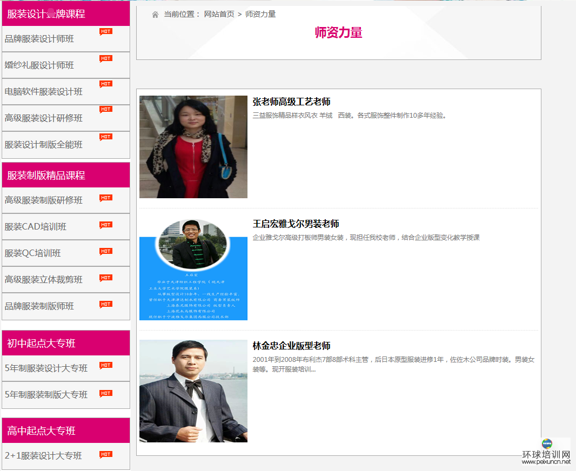Image resolution: width=576 pixels, height=471 pixels.
Task: Open 品牌服装设计师班 course link
Action: click(39, 39)
